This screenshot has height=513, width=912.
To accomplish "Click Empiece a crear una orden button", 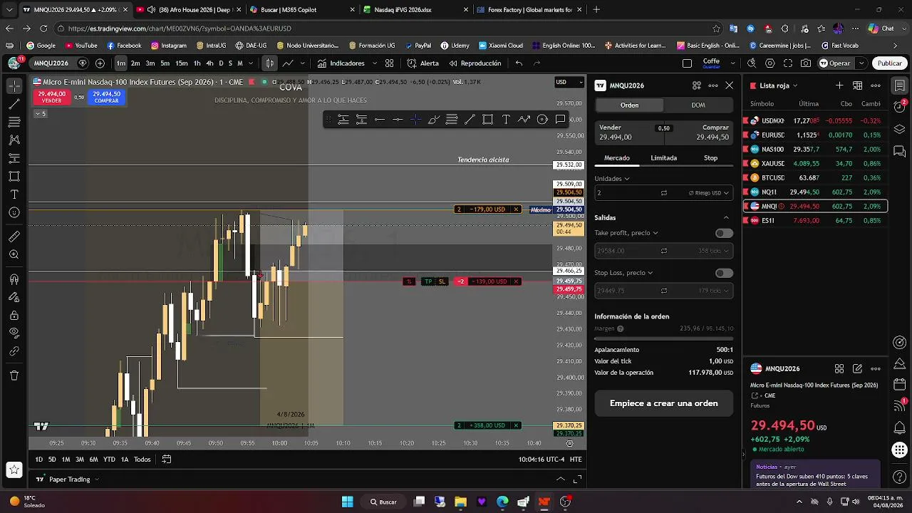I will click(663, 403).
